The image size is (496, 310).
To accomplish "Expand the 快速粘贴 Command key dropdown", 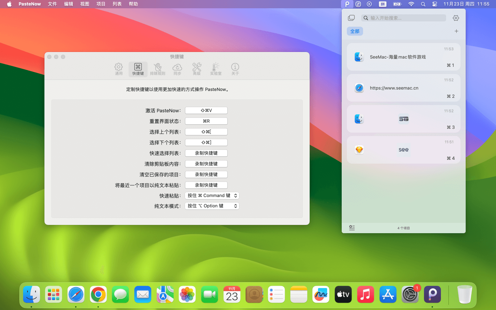I will (x=212, y=196).
